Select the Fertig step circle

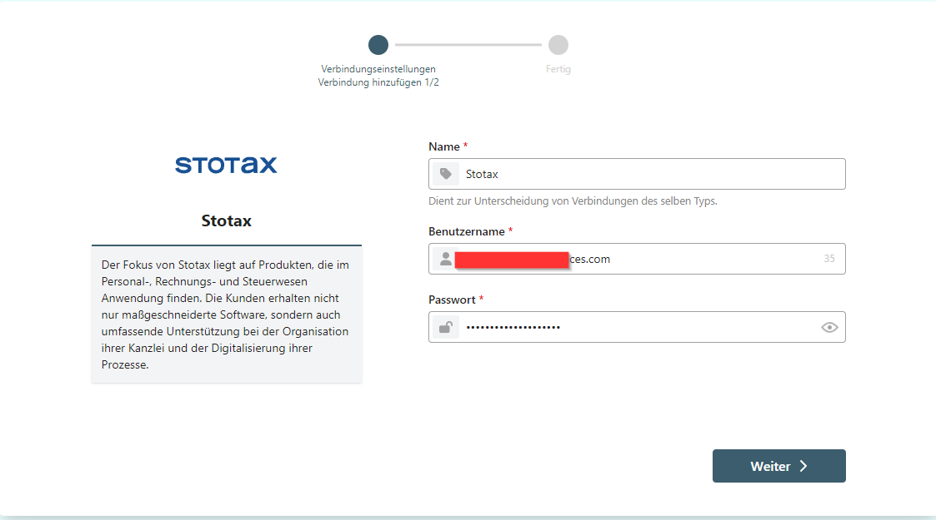(558, 45)
